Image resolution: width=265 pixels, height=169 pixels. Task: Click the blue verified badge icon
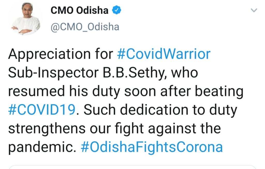coord(117,10)
